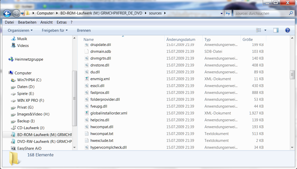Click the Forward navigation arrow button
This screenshot has width=297, height=169.
16,13
